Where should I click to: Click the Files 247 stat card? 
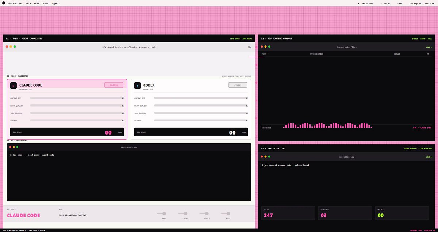(x=288, y=213)
